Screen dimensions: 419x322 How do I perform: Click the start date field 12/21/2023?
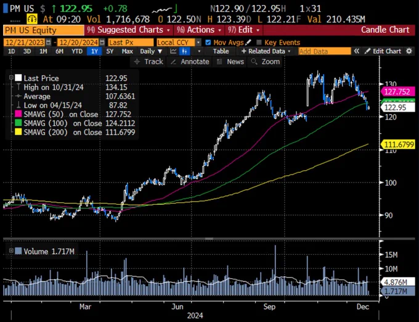coord(25,43)
